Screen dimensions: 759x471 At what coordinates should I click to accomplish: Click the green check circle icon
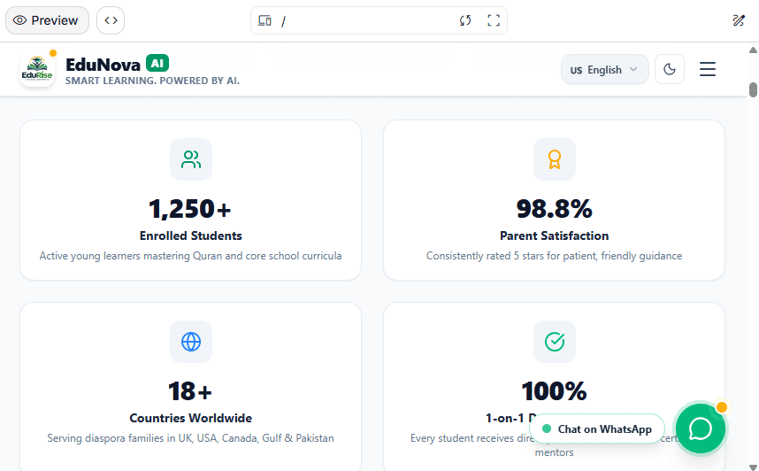555,342
